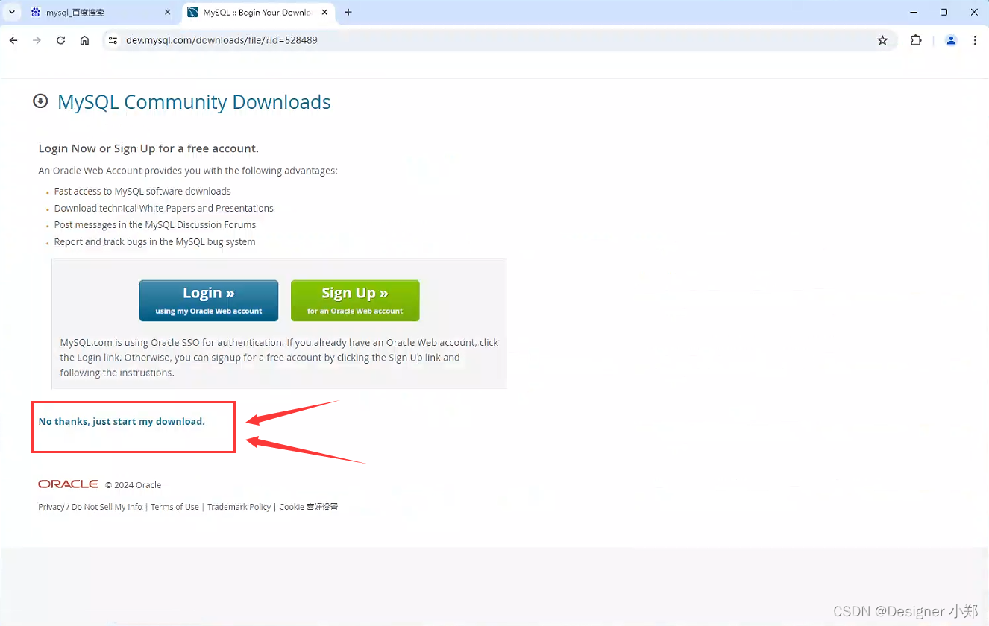989x626 pixels.
Task: Click the download circle icon beside heading
Action: (x=40, y=101)
